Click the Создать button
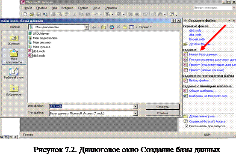The height and width of the screenshot is (162, 236). 162,107
